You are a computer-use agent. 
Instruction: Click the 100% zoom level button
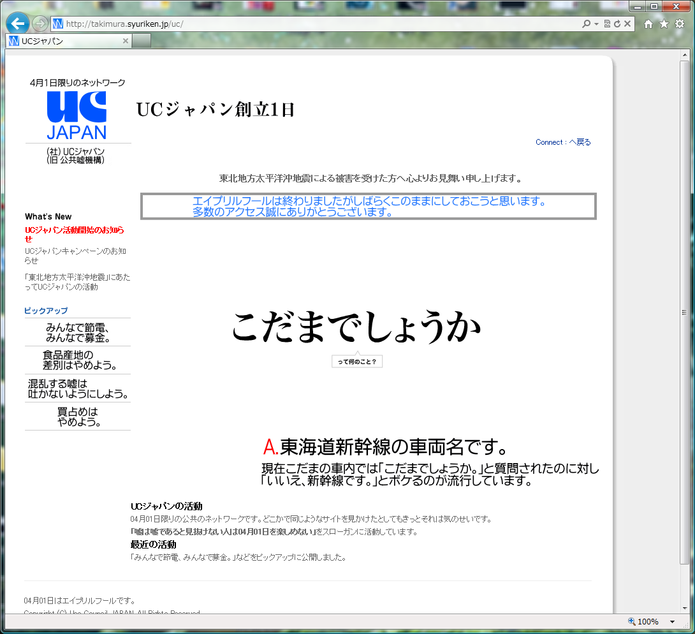point(648,622)
